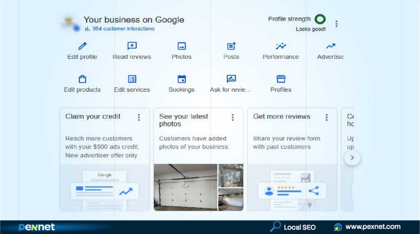
Task: Open Edit products bag icon
Action: (x=82, y=79)
